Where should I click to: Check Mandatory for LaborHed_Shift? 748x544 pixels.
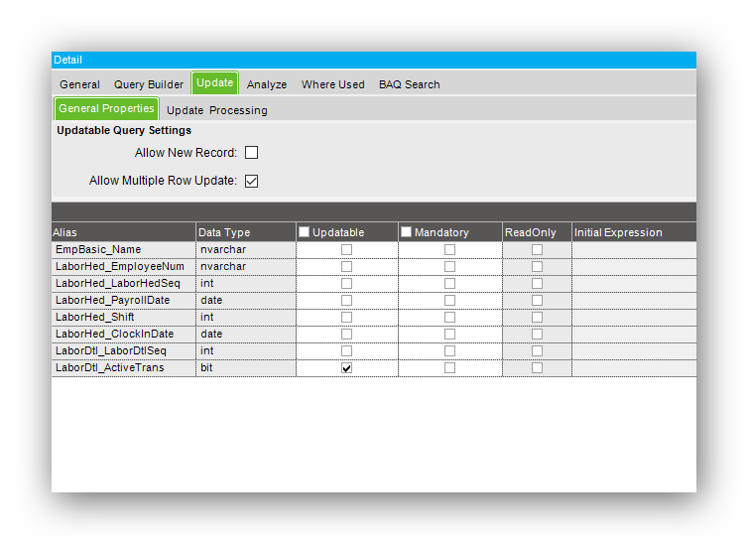coord(449,317)
